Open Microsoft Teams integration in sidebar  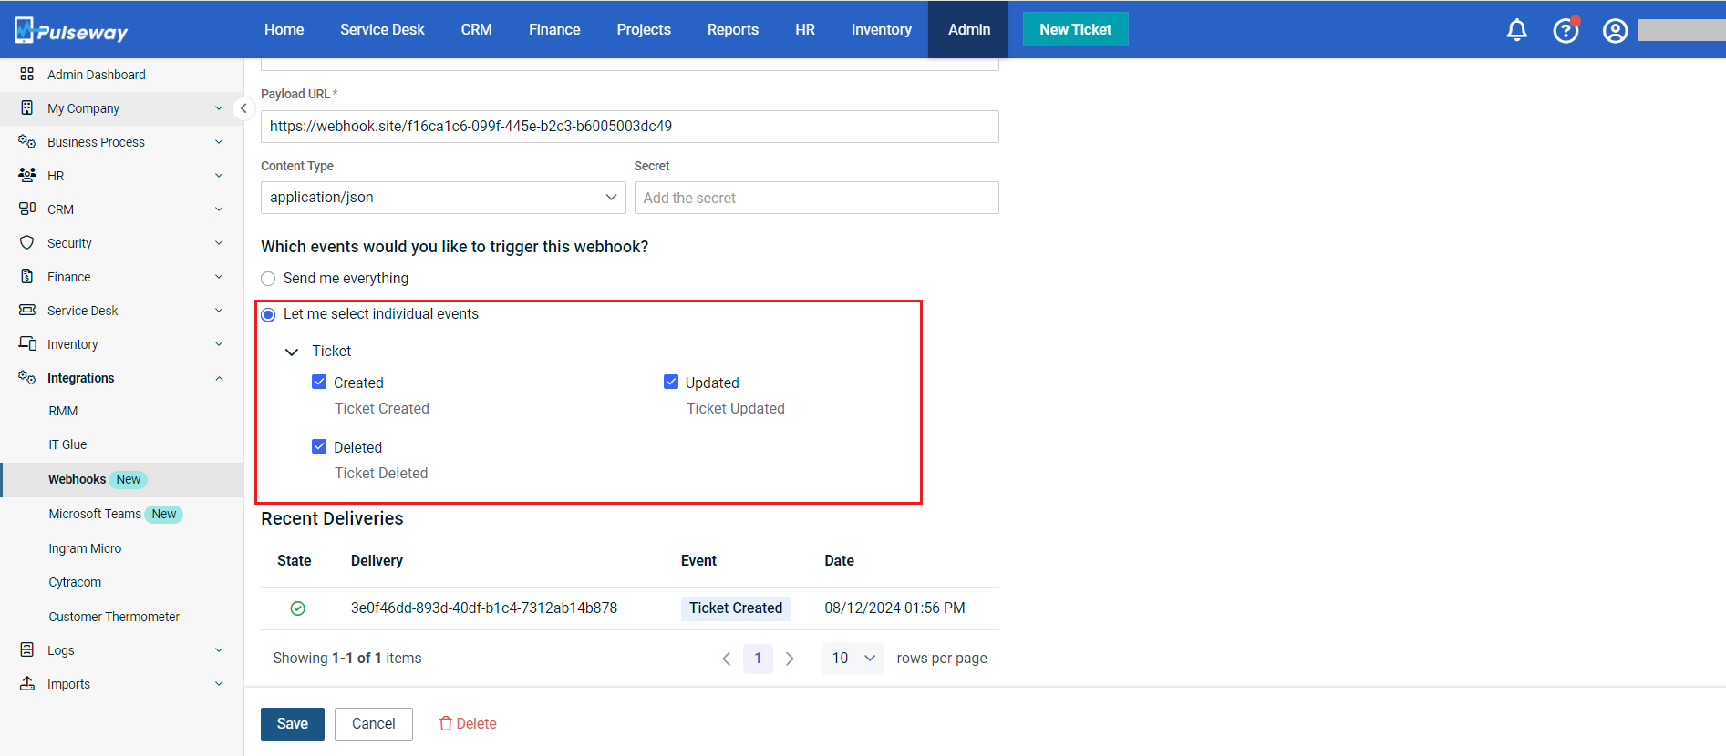tap(95, 515)
